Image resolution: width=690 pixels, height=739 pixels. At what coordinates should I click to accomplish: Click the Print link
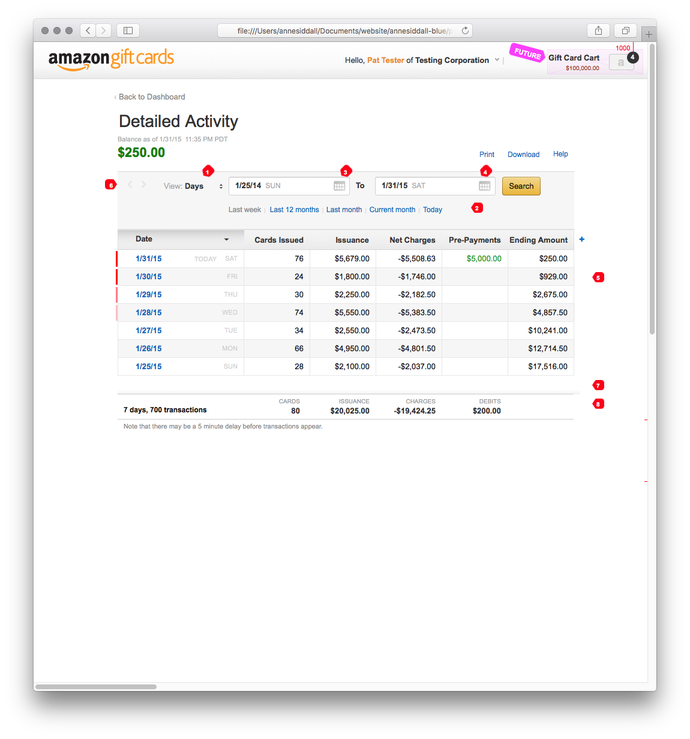(487, 155)
